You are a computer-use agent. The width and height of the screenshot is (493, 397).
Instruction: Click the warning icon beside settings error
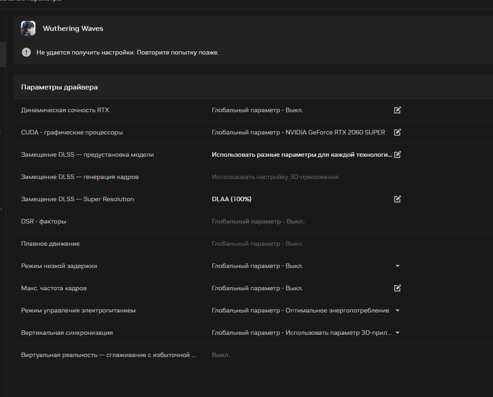[x=26, y=52]
